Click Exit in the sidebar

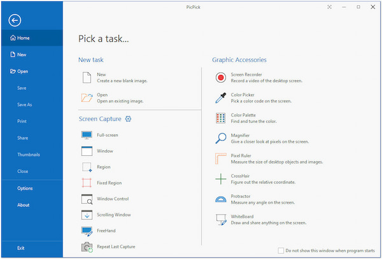click(21, 248)
